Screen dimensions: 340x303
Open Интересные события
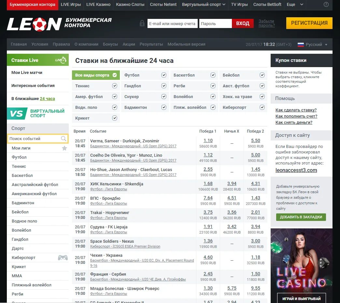click(33, 85)
